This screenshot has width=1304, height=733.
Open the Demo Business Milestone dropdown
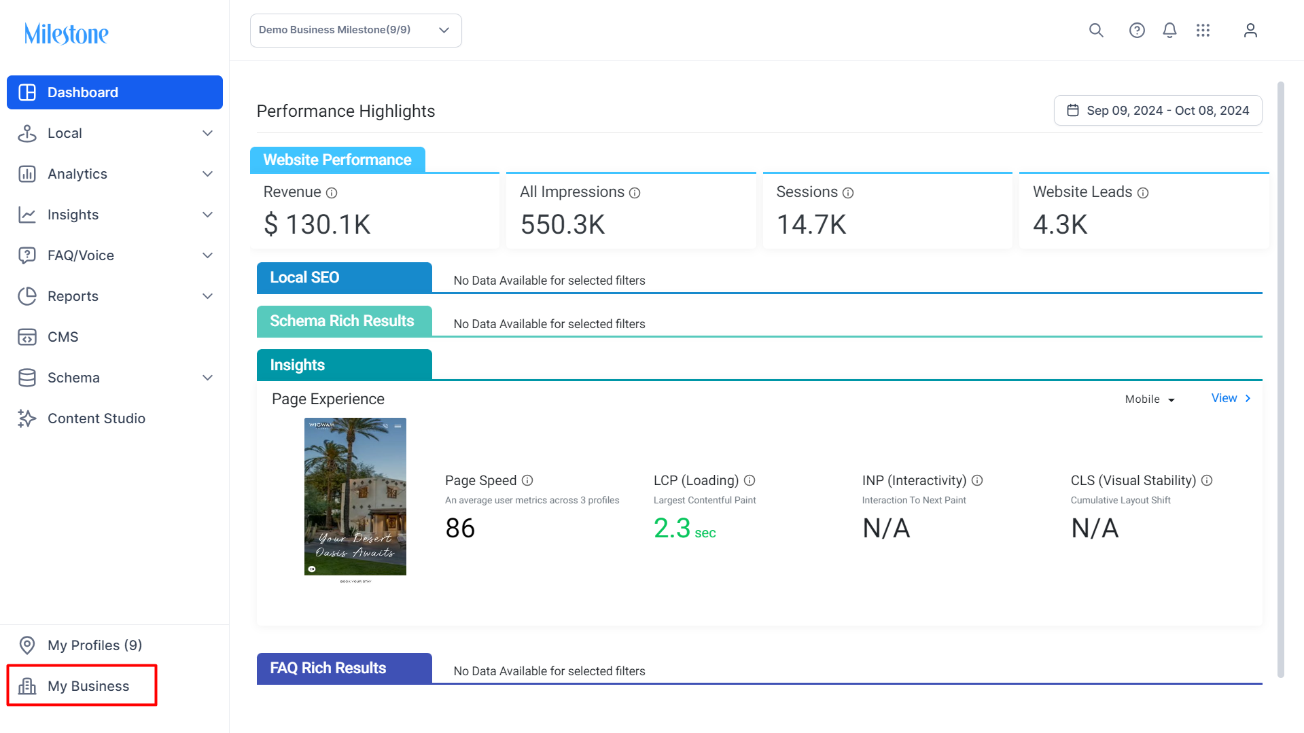356,31
